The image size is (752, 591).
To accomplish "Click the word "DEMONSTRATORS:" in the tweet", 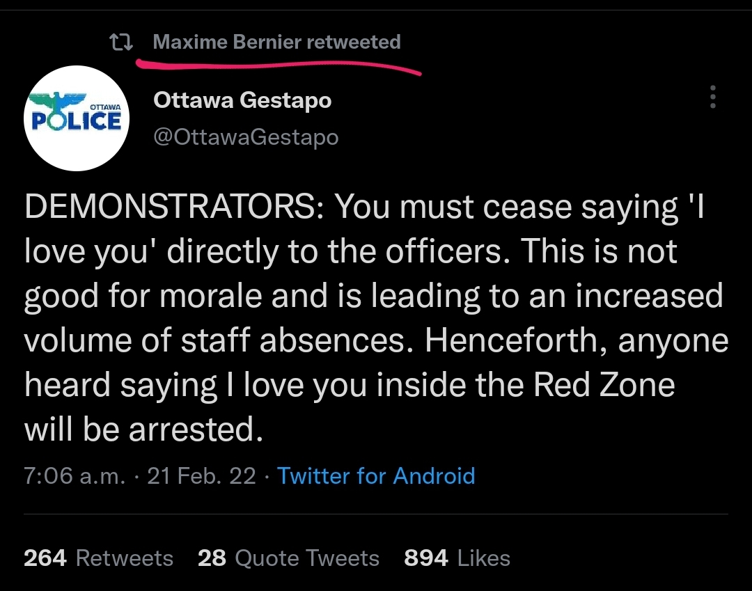I will tap(175, 207).
